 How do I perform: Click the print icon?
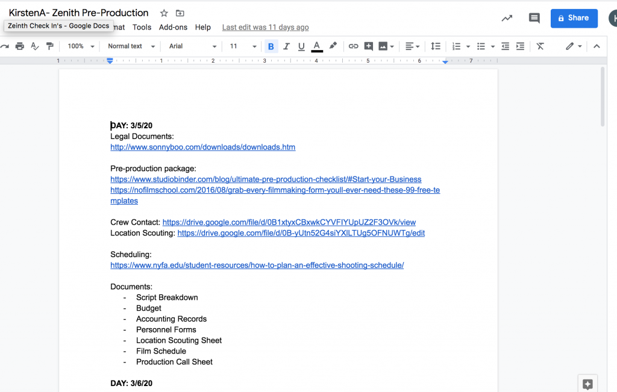point(19,46)
